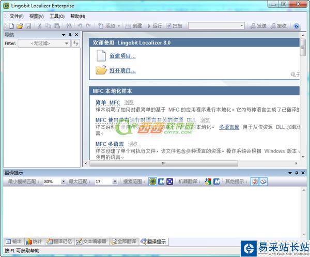
Task: Open the 最大匹配 17 dropdown
Action: [x=115, y=182]
